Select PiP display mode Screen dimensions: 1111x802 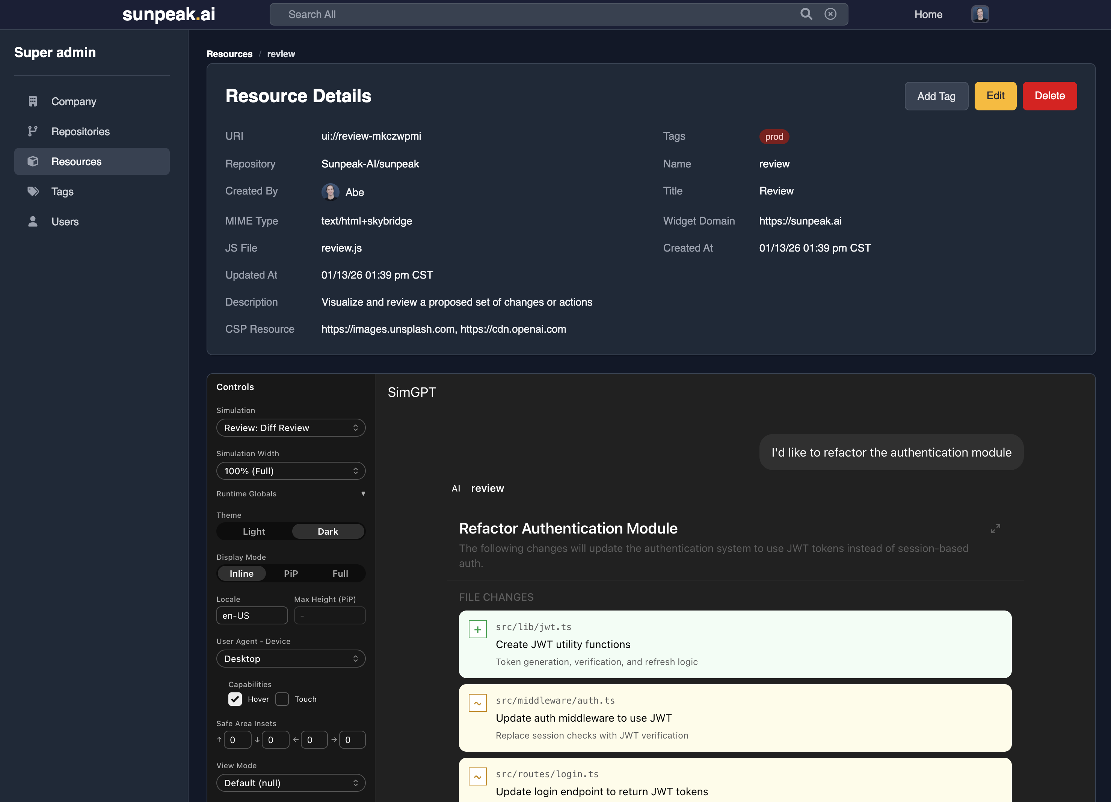290,574
